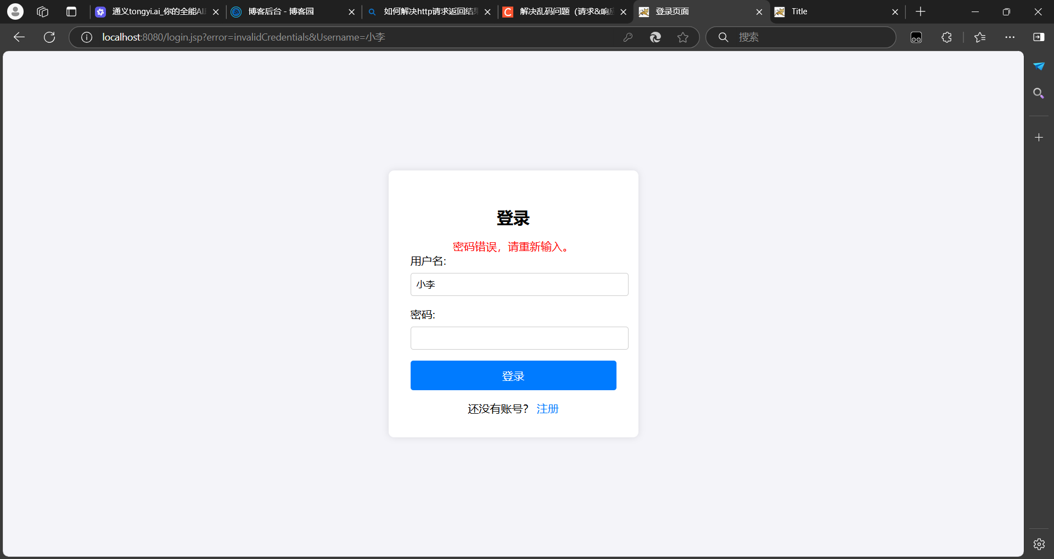Open the blue paper-plane sidebar app
Screen dimensions: 1054x559
[1039, 66]
